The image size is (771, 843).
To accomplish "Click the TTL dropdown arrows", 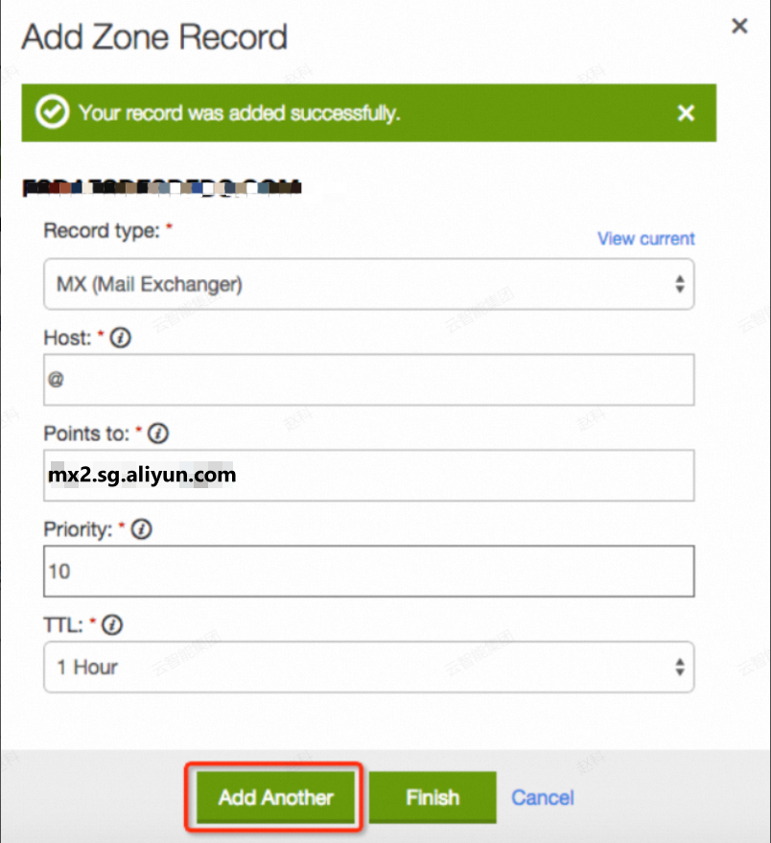I will [x=680, y=667].
